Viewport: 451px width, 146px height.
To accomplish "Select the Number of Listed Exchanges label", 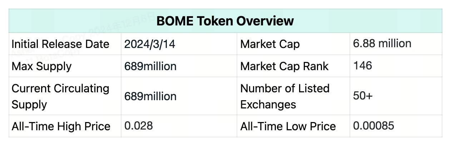I will point(285,96).
